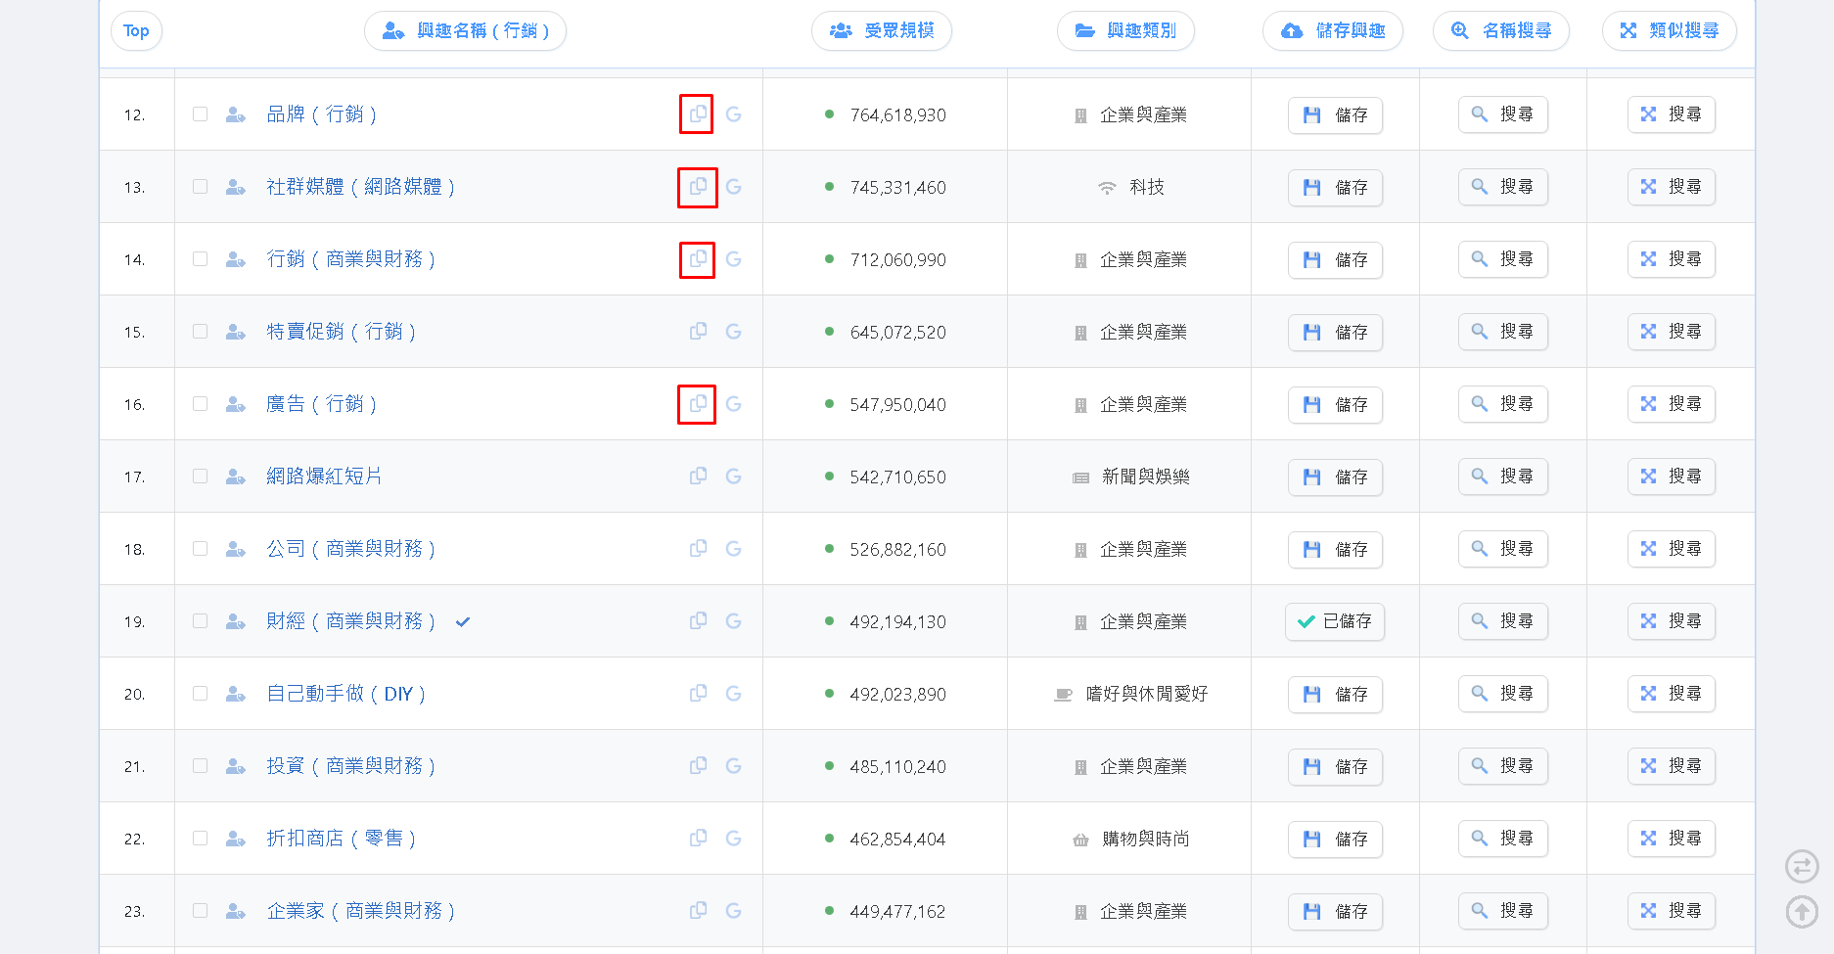This screenshot has height=954, width=1834.
Task: Copy the 自己動手做（DIY）interest name
Action: point(698,694)
